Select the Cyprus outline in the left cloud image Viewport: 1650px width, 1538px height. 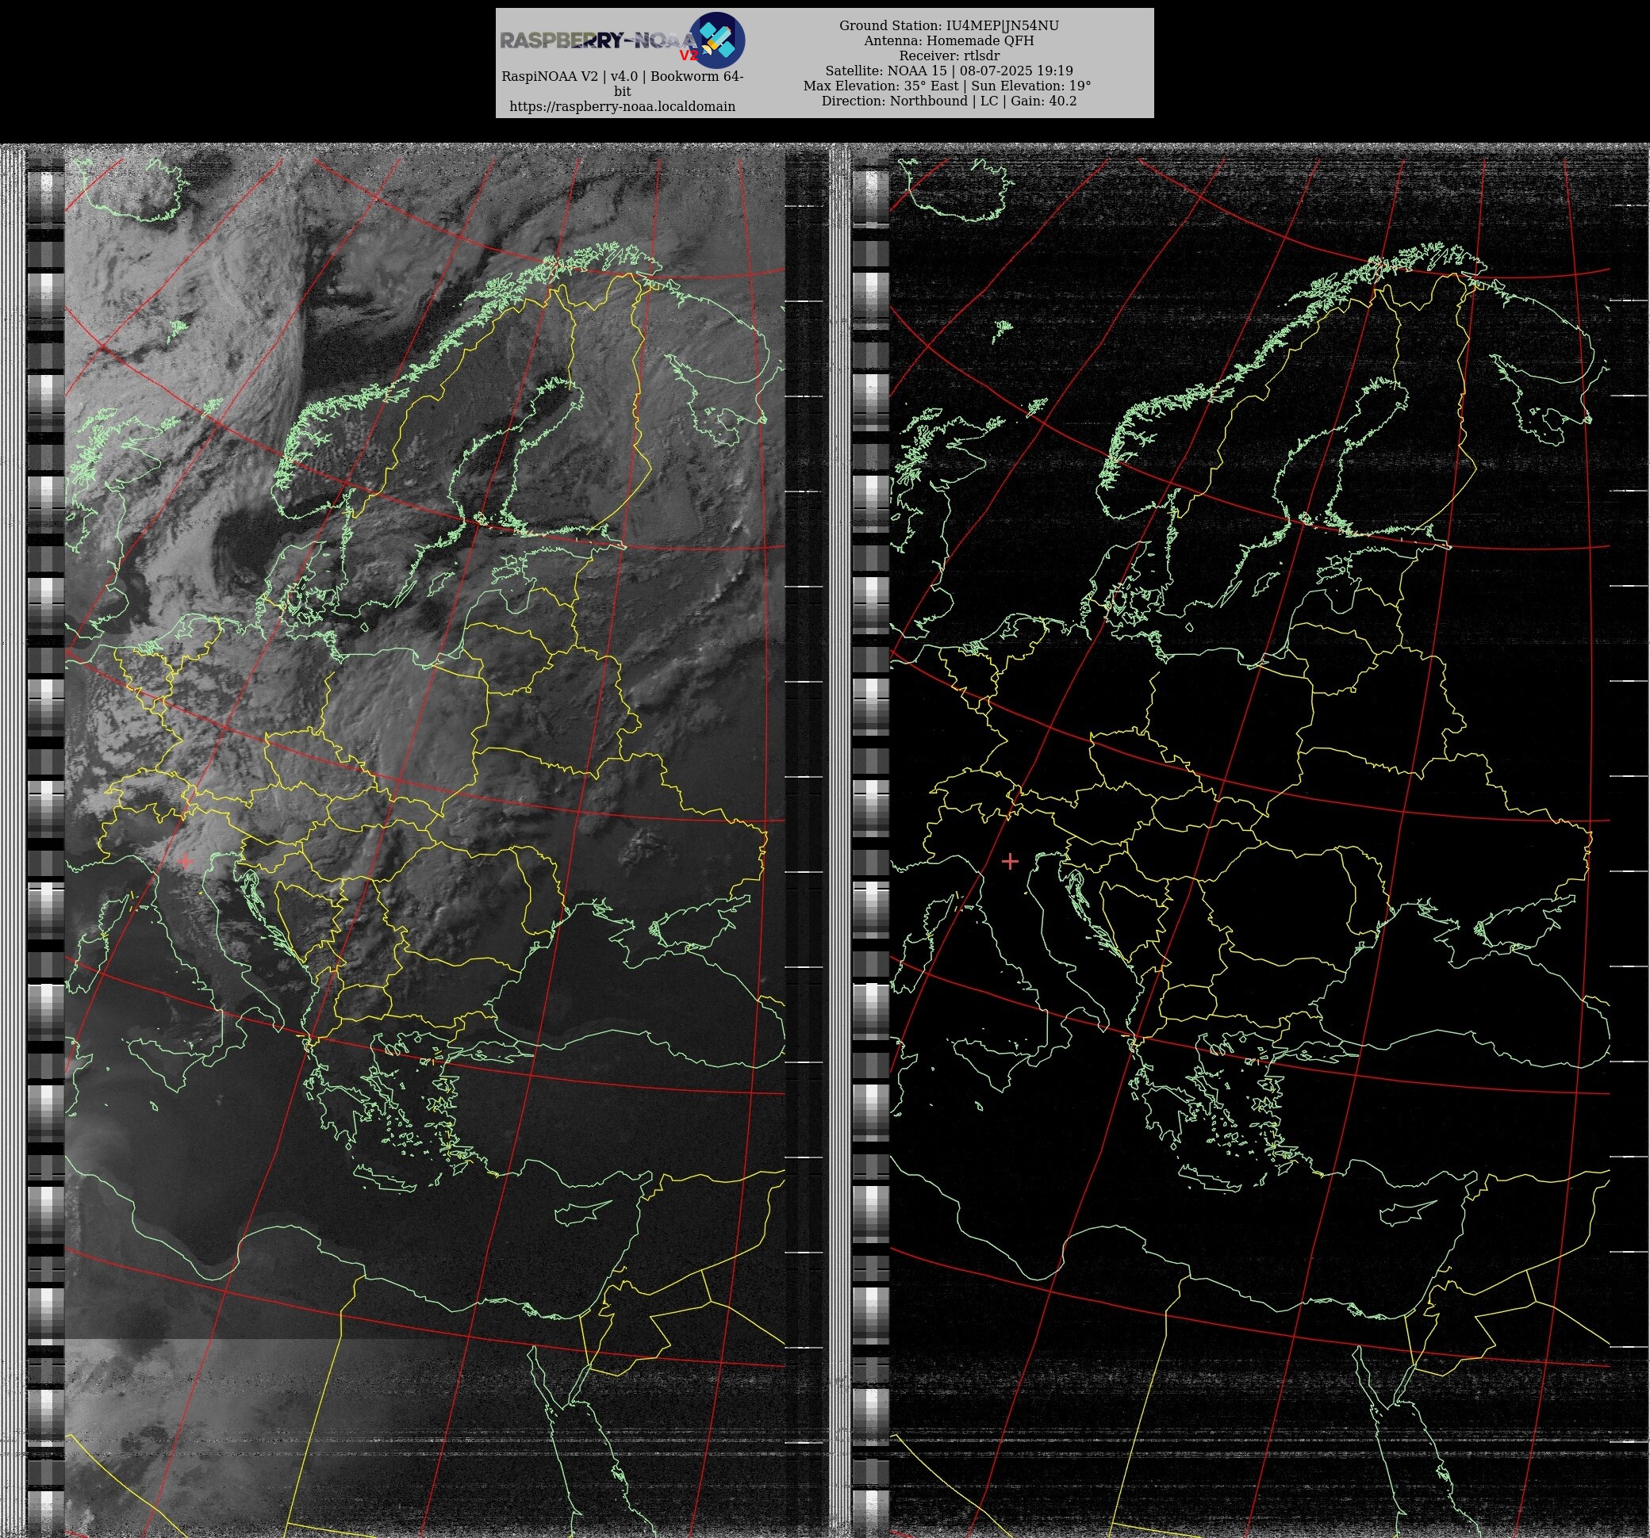coord(584,1212)
